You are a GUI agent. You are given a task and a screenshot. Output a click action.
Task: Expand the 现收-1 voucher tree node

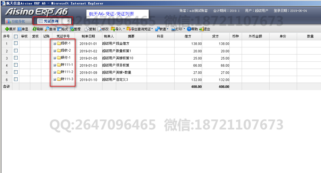(x=55, y=44)
